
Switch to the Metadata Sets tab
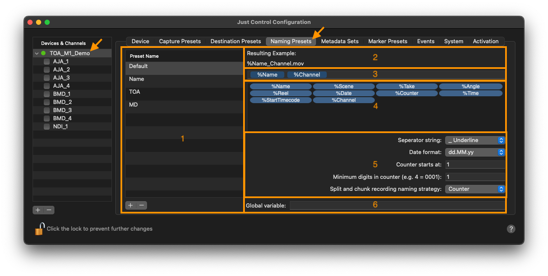coord(340,42)
